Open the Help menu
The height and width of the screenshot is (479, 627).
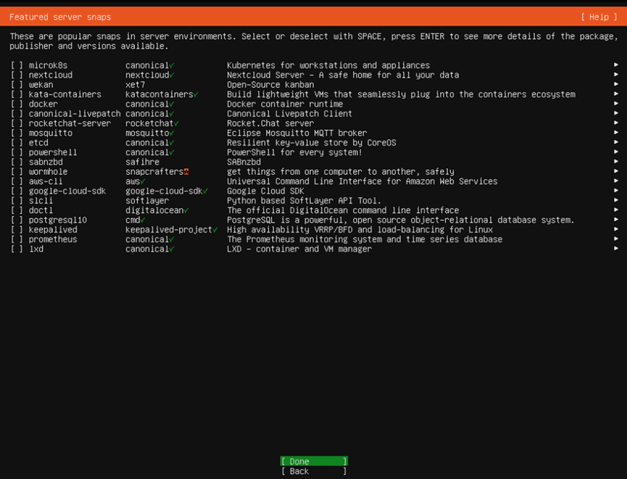(x=599, y=17)
